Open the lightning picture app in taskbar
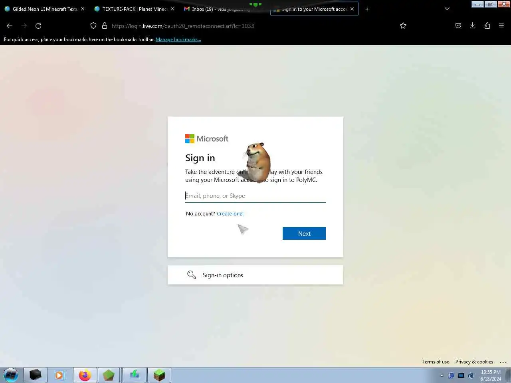The image size is (511, 383). (134, 375)
